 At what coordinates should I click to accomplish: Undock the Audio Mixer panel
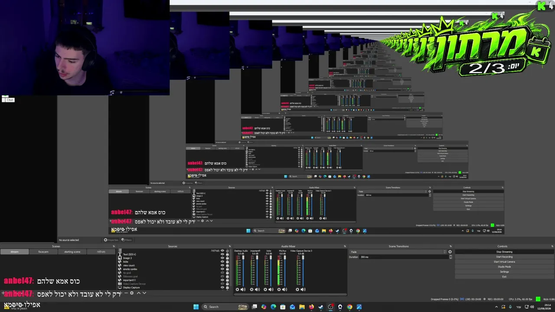(345, 247)
